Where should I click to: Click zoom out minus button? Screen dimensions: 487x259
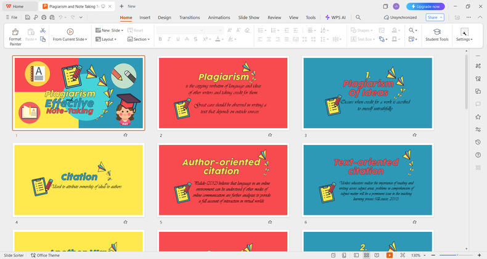pos(433,255)
